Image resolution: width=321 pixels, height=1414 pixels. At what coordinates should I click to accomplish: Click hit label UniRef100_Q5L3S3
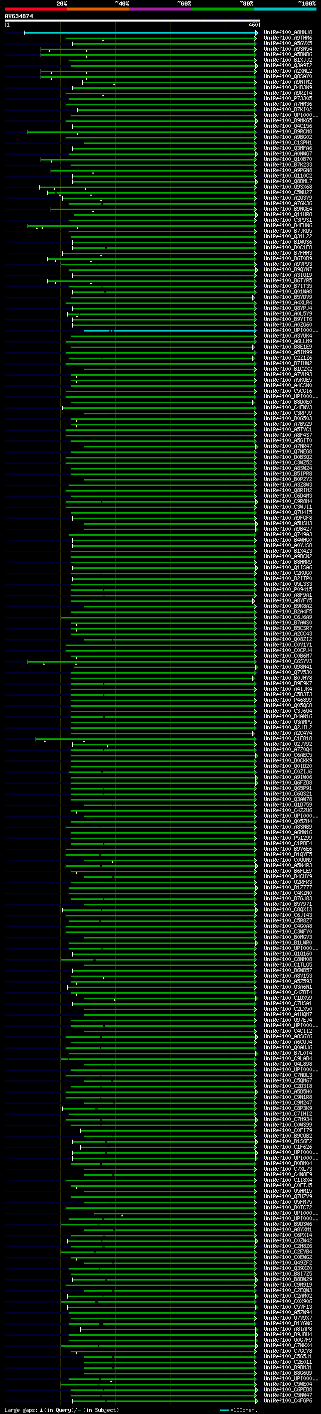pyautogui.click(x=288, y=584)
